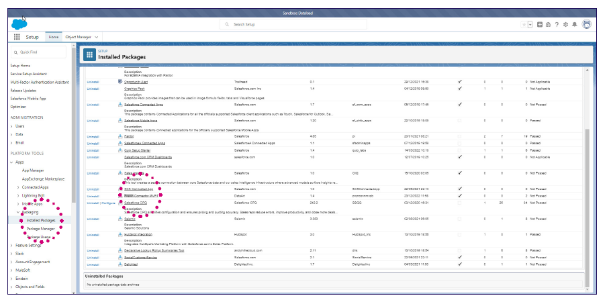This screenshot has width=609, height=306.
Task: Toggle the checkmark in Graphics Pack row
Action: [460, 89]
